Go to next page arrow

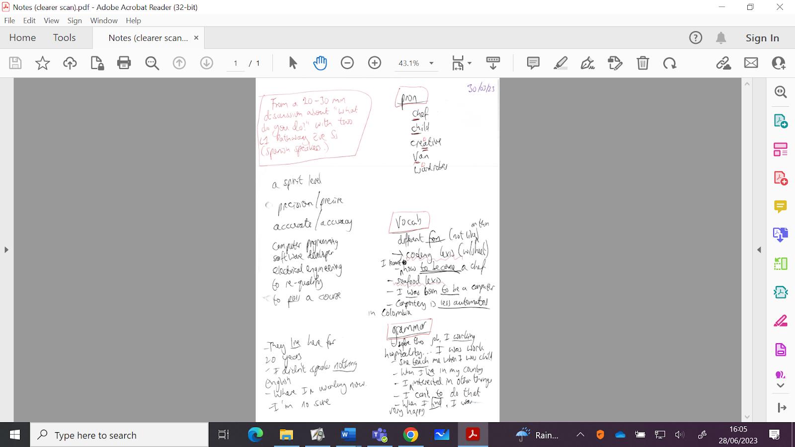[207, 63]
